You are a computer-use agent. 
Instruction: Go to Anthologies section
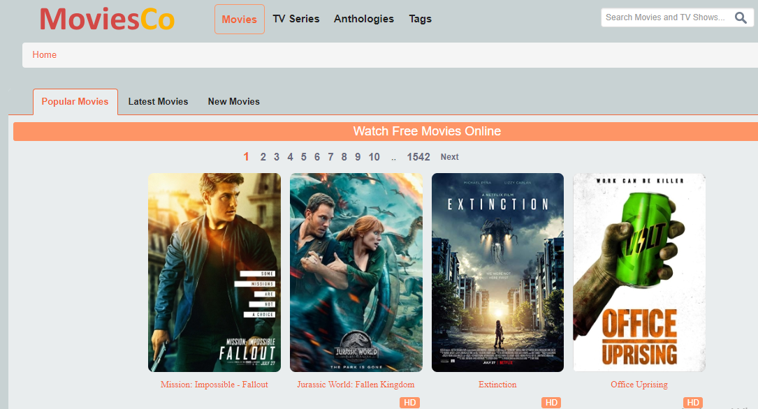point(363,19)
